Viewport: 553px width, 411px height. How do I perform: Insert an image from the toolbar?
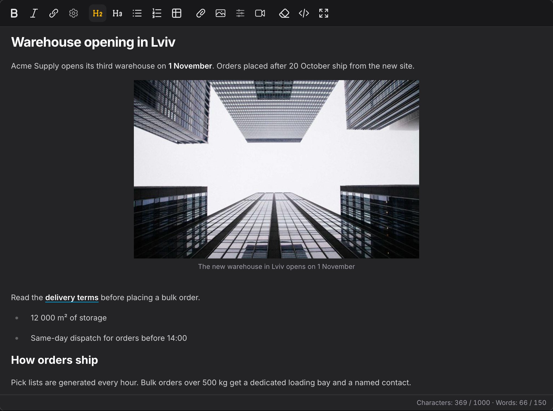click(x=221, y=13)
